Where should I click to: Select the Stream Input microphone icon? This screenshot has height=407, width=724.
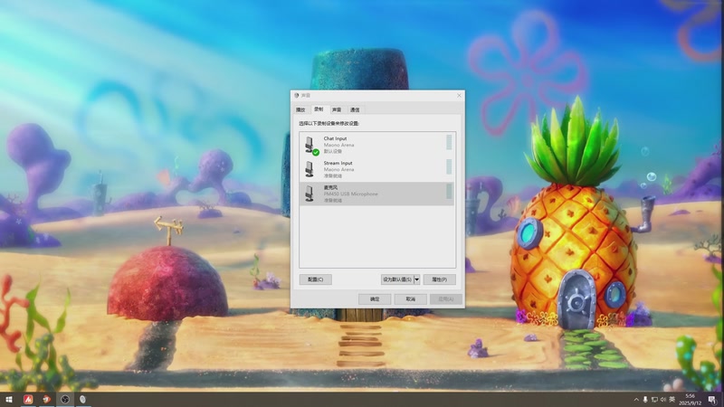310,169
